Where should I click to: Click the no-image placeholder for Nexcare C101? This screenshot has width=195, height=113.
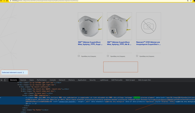(x=148, y=26)
